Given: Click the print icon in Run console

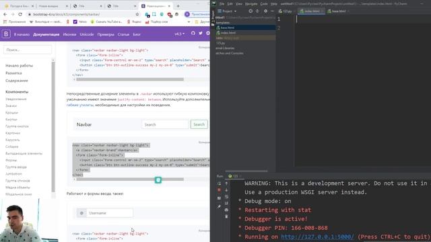Looking at the screenshot, I should (226, 210).
